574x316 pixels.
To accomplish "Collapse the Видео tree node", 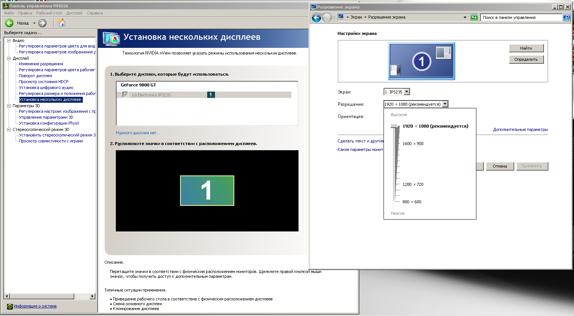I will (9, 40).
